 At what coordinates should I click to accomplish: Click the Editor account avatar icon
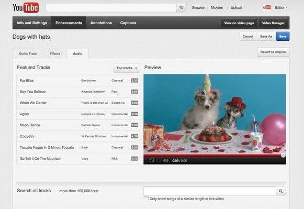267,8
